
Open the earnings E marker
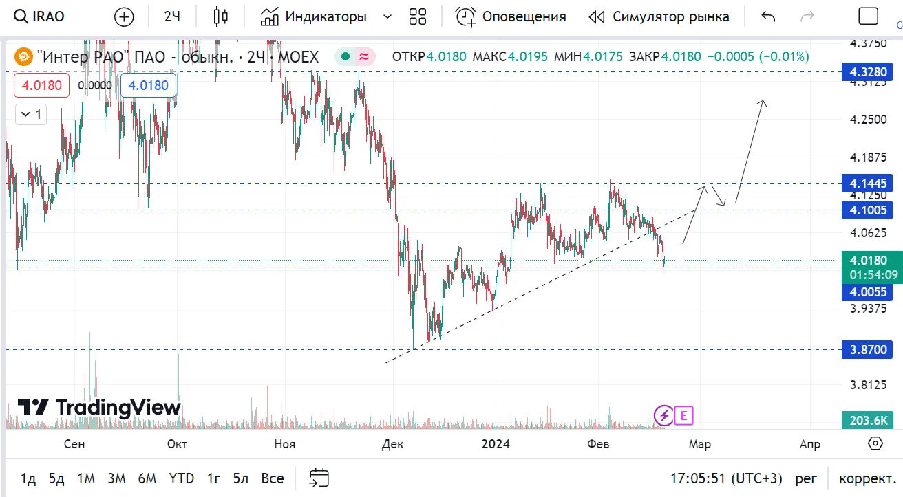[x=684, y=415]
